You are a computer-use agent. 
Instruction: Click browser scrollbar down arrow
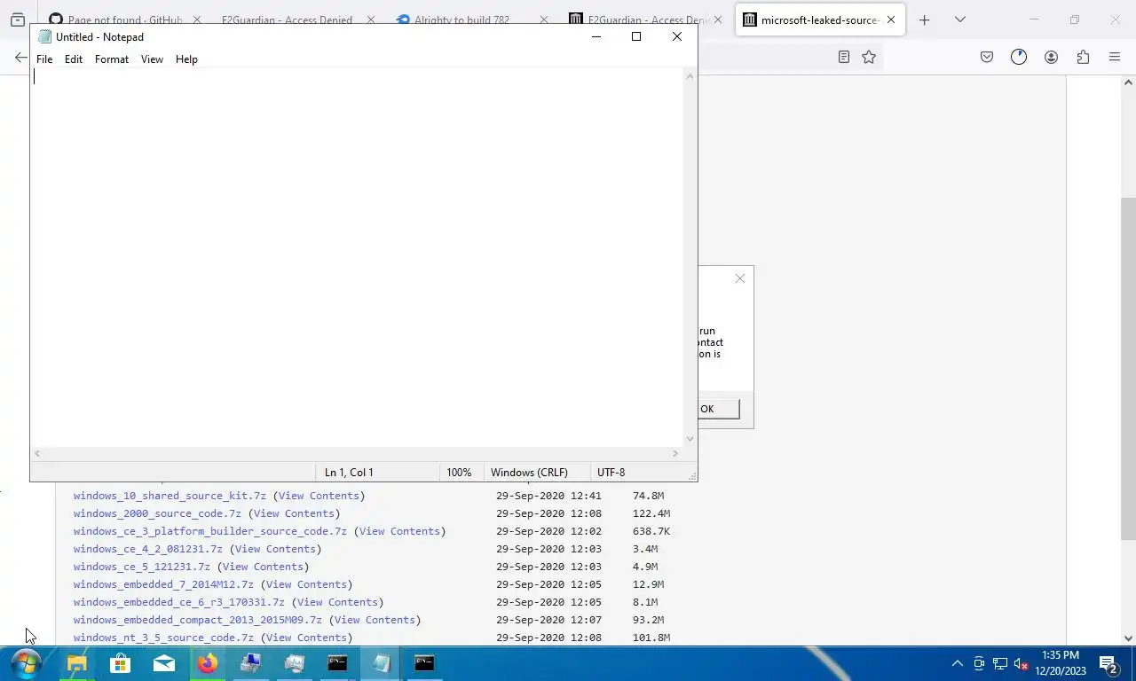[x=1128, y=638]
